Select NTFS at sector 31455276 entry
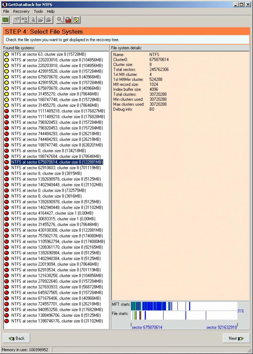 pos(55,224)
